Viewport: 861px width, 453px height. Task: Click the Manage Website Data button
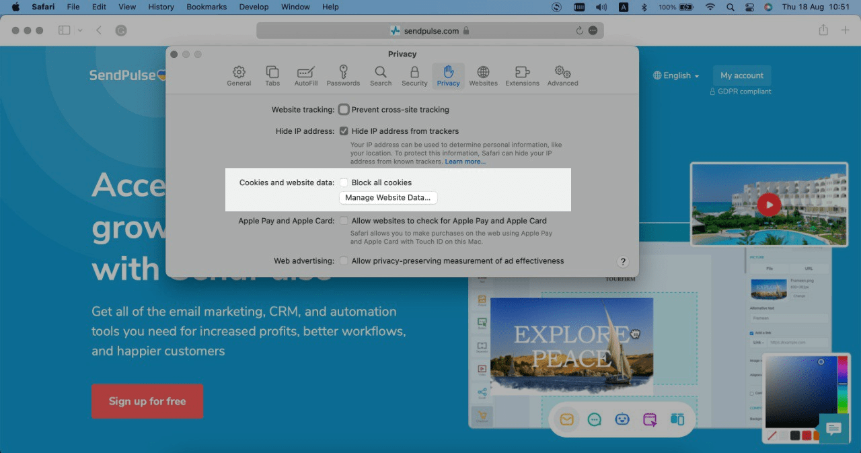[388, 198]
